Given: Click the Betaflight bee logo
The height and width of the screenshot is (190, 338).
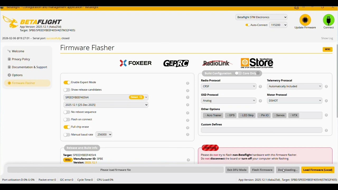Looking at the screenshot, I should tap(10, 22).
